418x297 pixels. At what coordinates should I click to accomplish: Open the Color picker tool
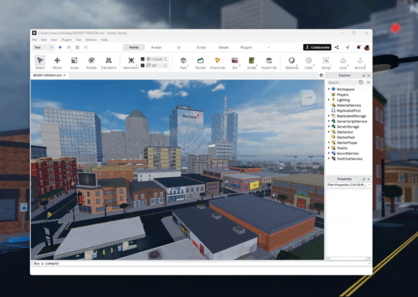click(309, 62)
